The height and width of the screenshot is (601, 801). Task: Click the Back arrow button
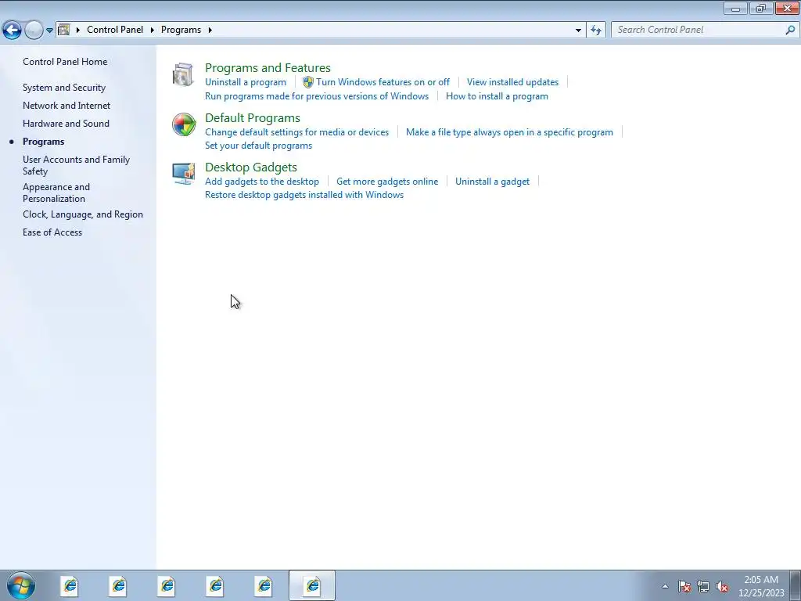[x=12, y=31]
